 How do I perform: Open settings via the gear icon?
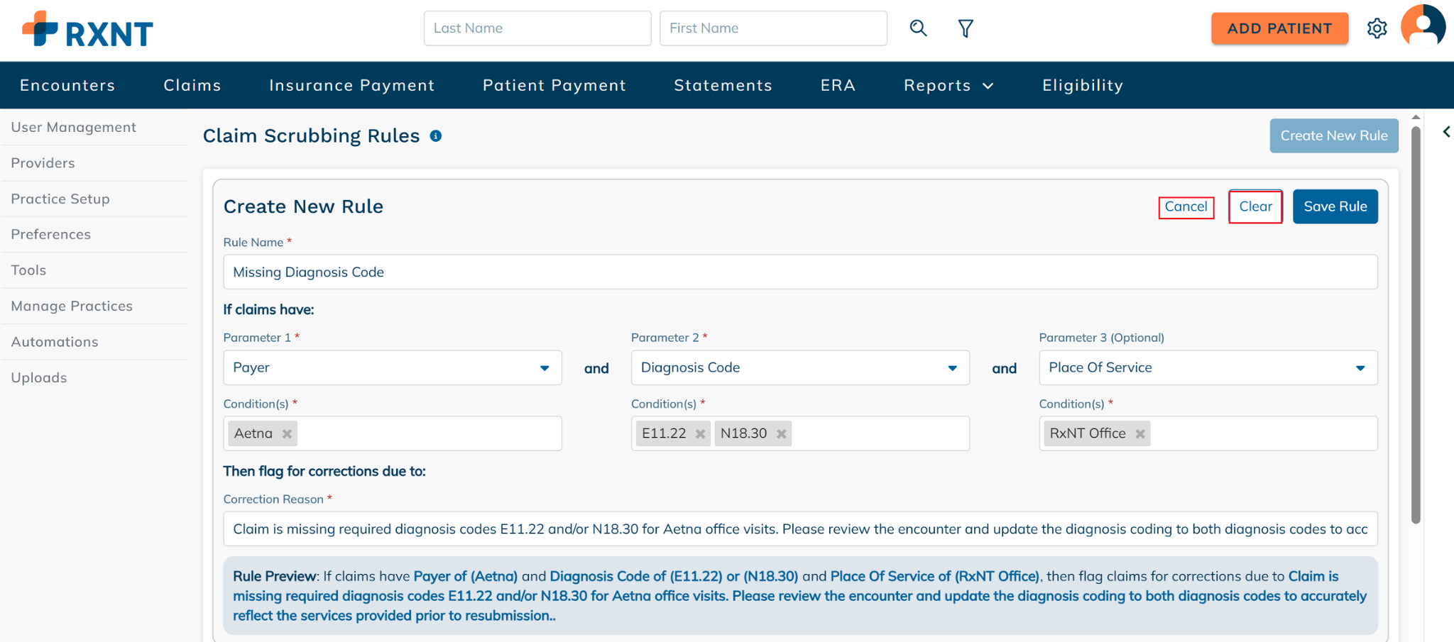click(1377, 28)
